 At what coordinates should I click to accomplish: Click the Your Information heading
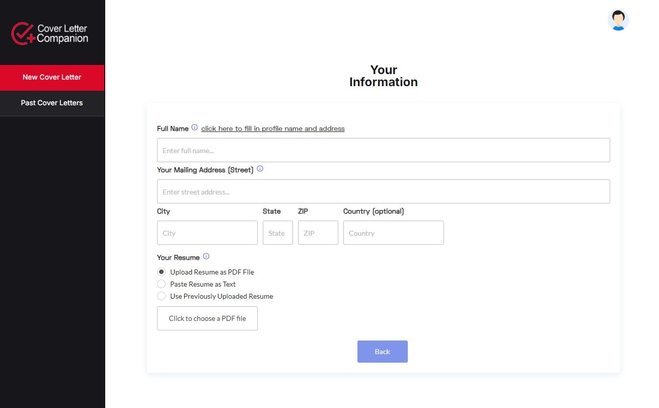tap(383, 76)
